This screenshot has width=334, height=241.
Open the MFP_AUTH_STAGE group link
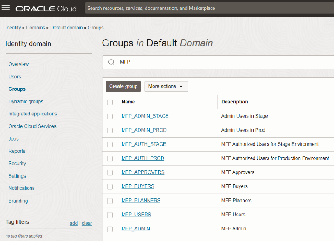(144, 144)
